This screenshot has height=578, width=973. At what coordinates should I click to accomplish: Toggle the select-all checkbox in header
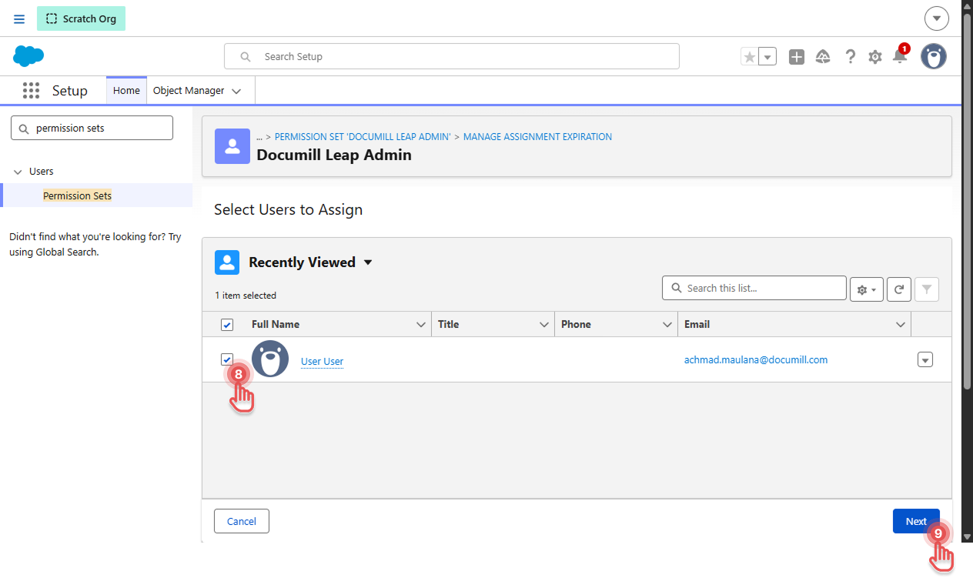coord(227,325)
